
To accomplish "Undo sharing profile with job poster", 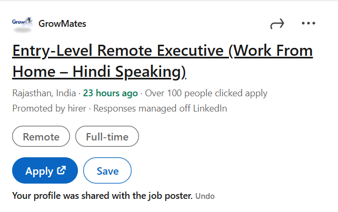I will pyautogui.click(x=205, y=196).
